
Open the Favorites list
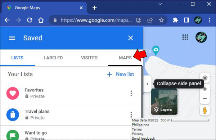pos(34,90)
